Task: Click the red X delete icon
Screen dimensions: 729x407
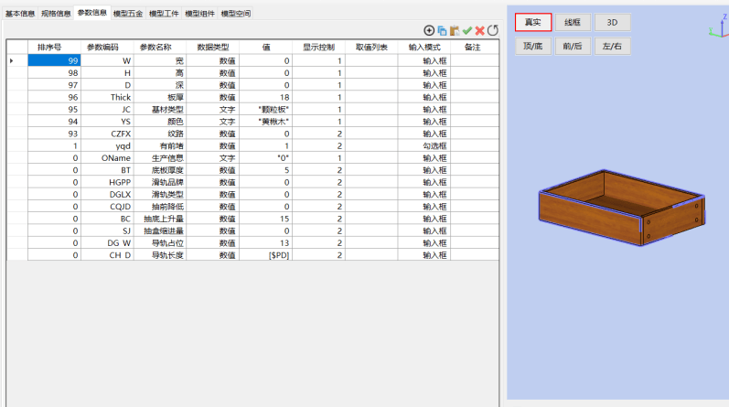Action: tap(479, 30)
